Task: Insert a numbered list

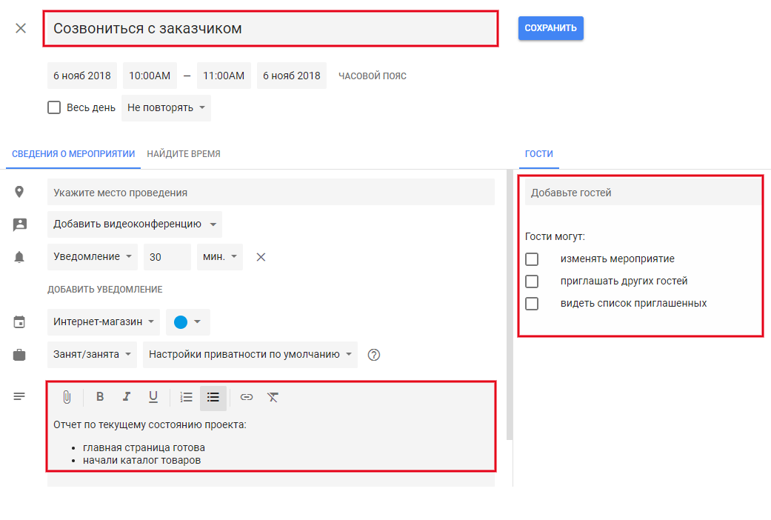Action: coord(187,397)
